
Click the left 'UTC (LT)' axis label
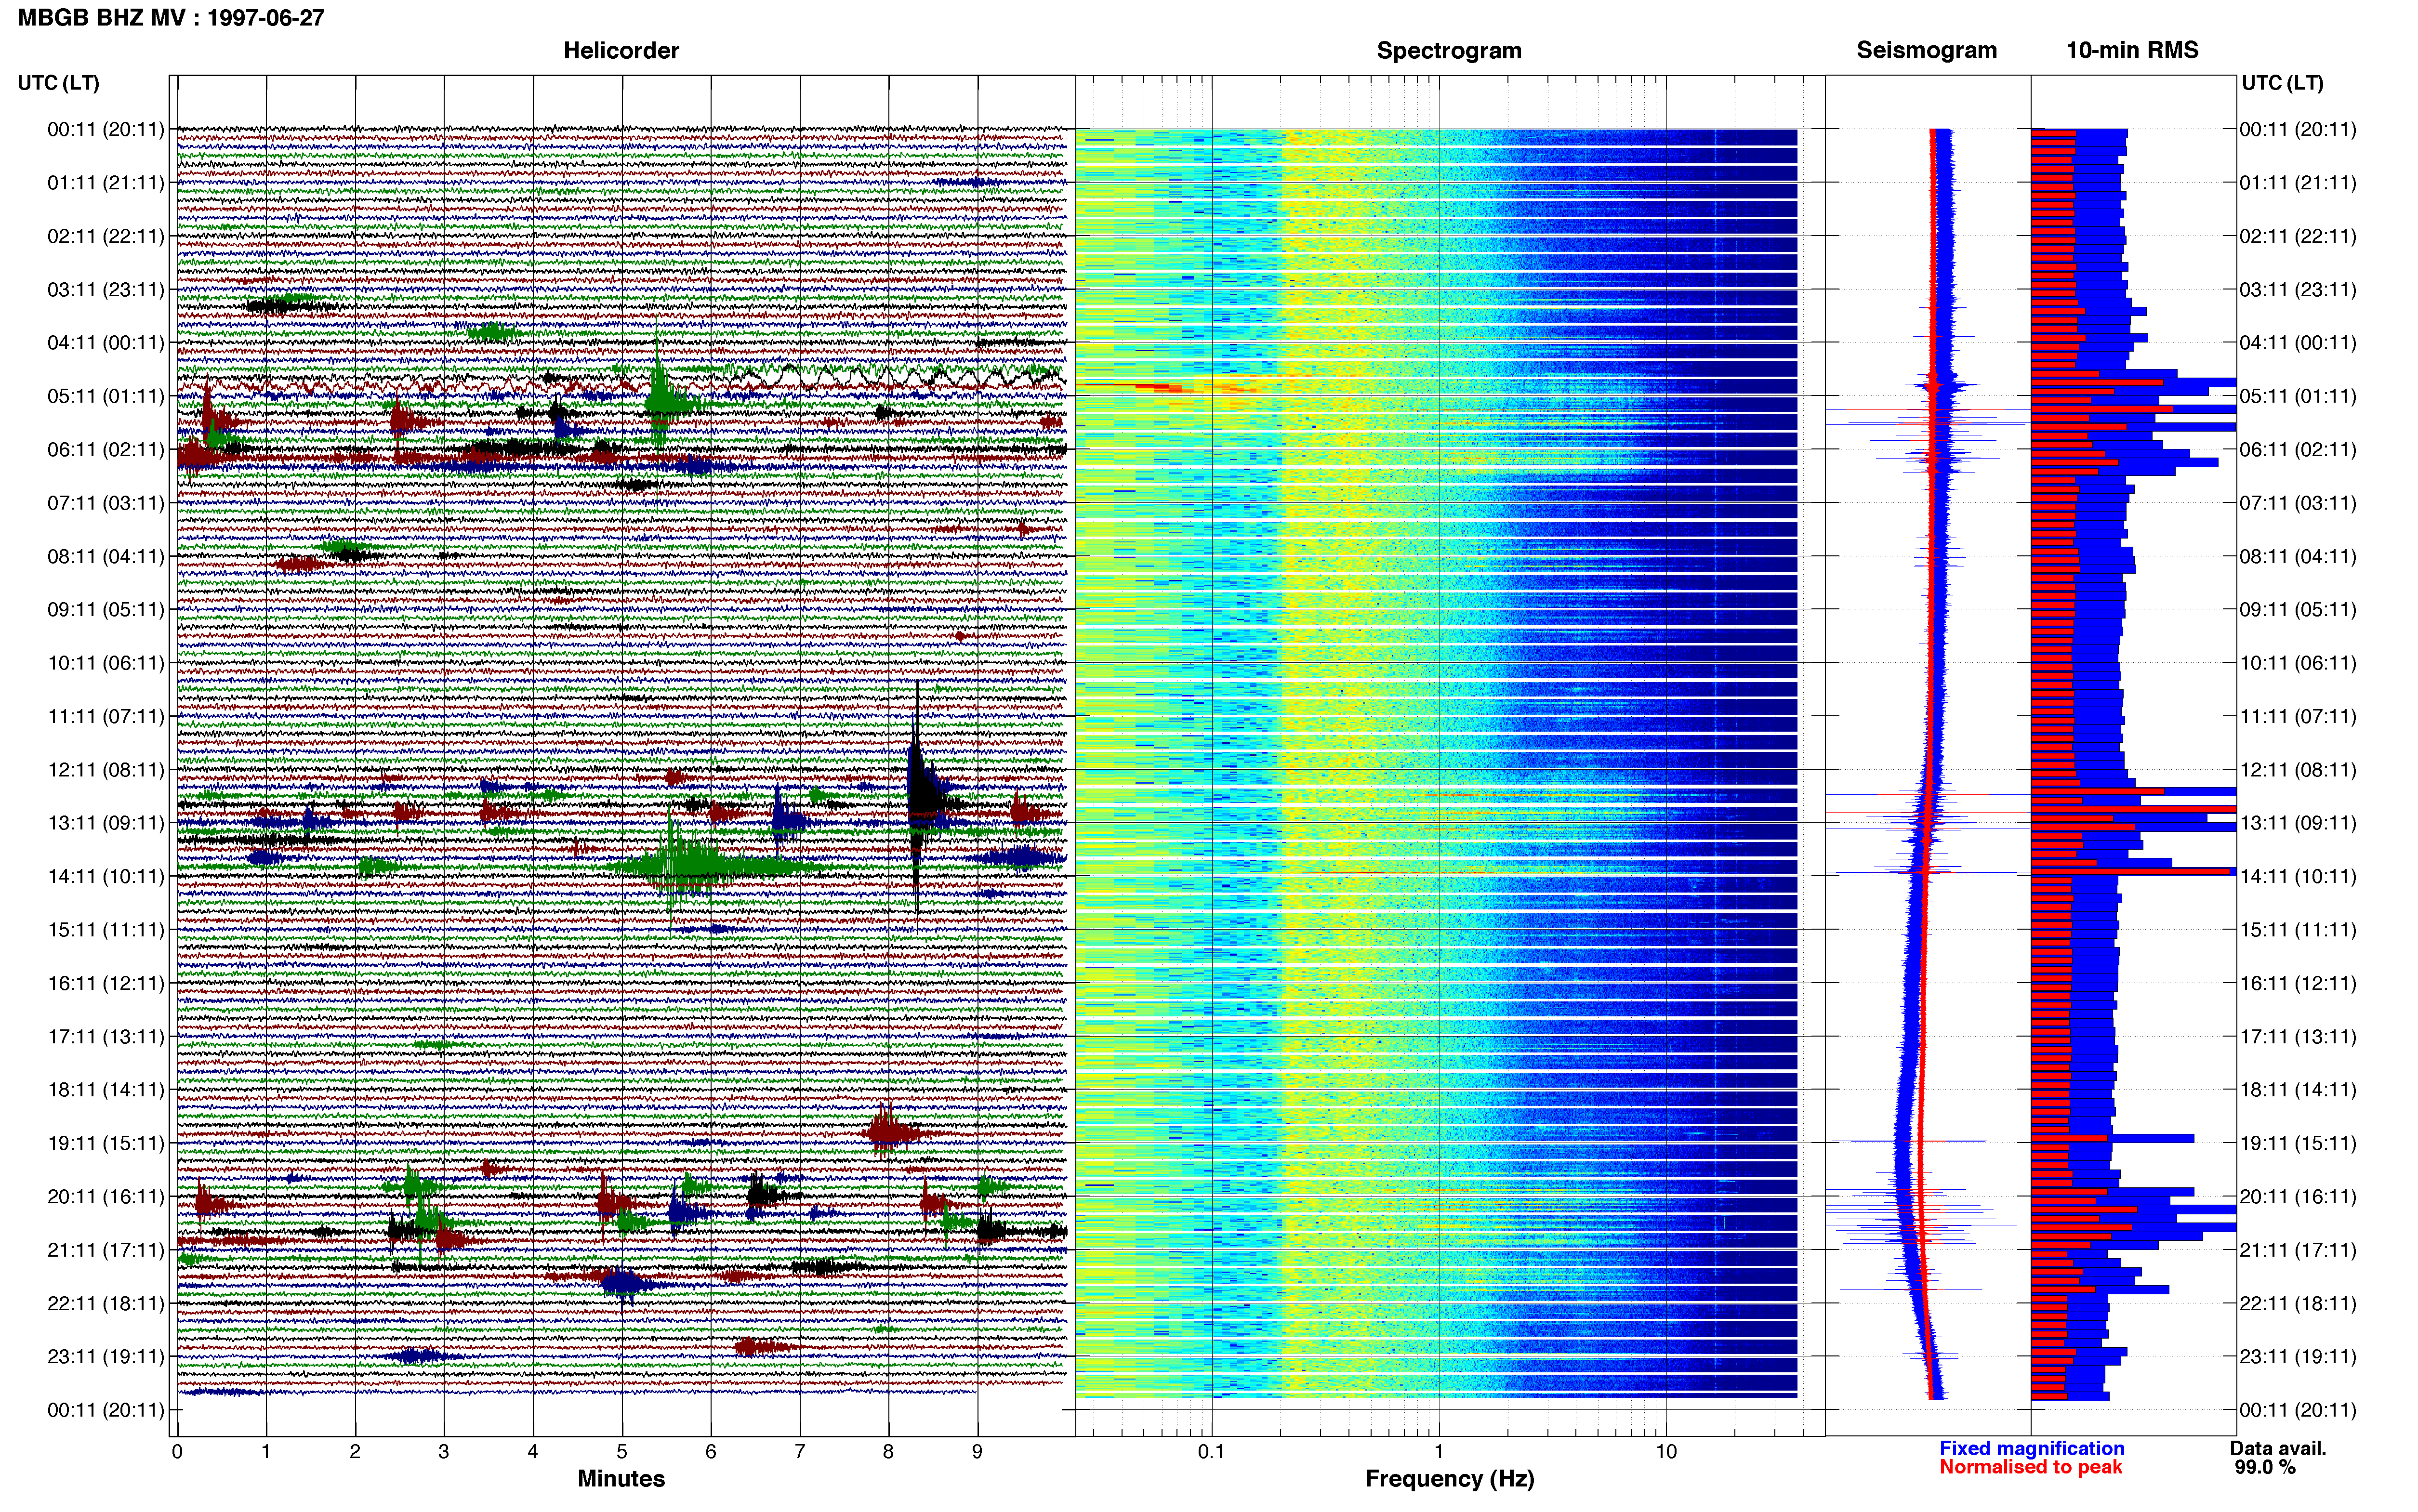click(58, 83)
